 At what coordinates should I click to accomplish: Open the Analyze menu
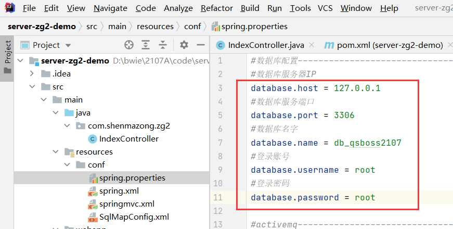click(178, 8)
